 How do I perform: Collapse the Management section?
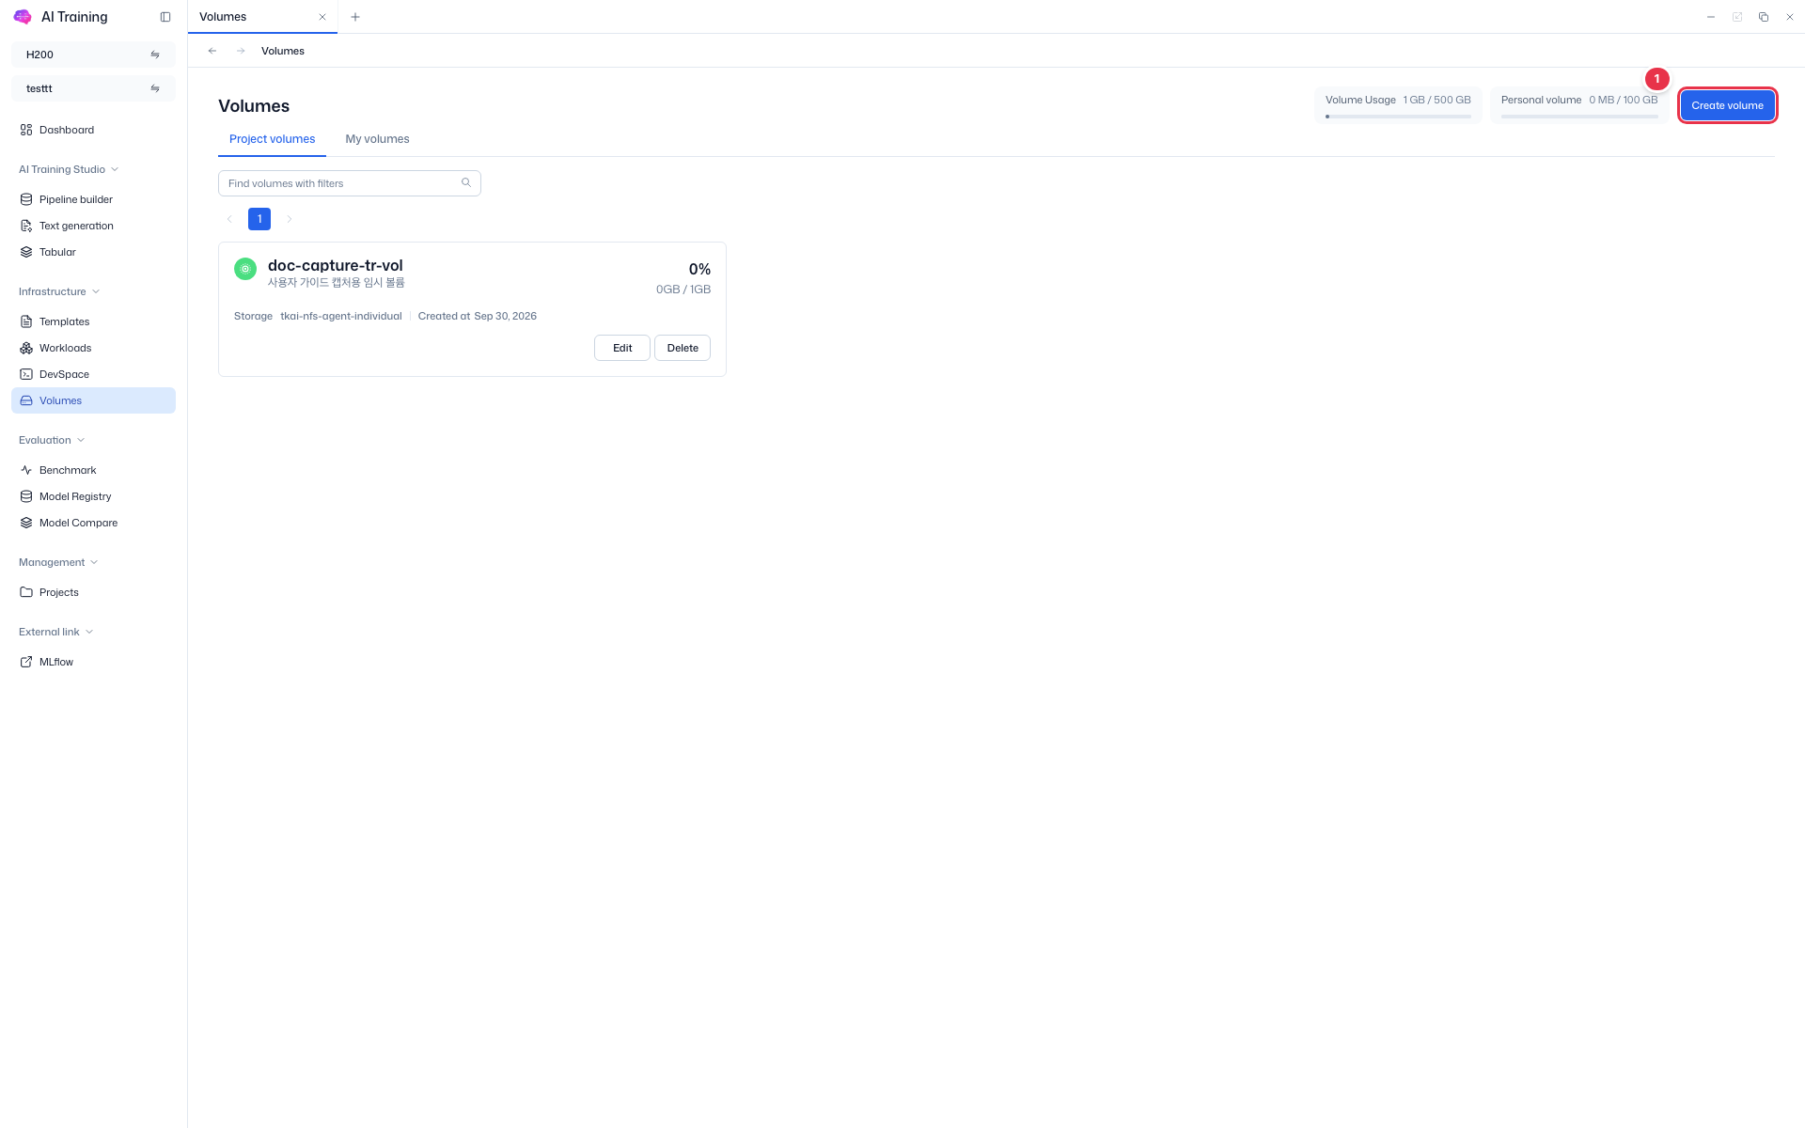click(x=58, y=562)
